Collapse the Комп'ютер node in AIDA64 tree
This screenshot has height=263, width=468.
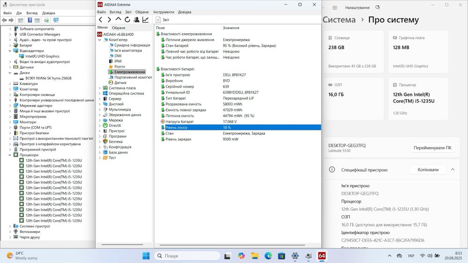coord(100,40)
